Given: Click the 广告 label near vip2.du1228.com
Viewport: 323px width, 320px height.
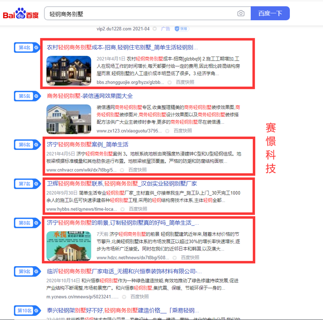Looking at the screenshot, I should click(166, 29).
